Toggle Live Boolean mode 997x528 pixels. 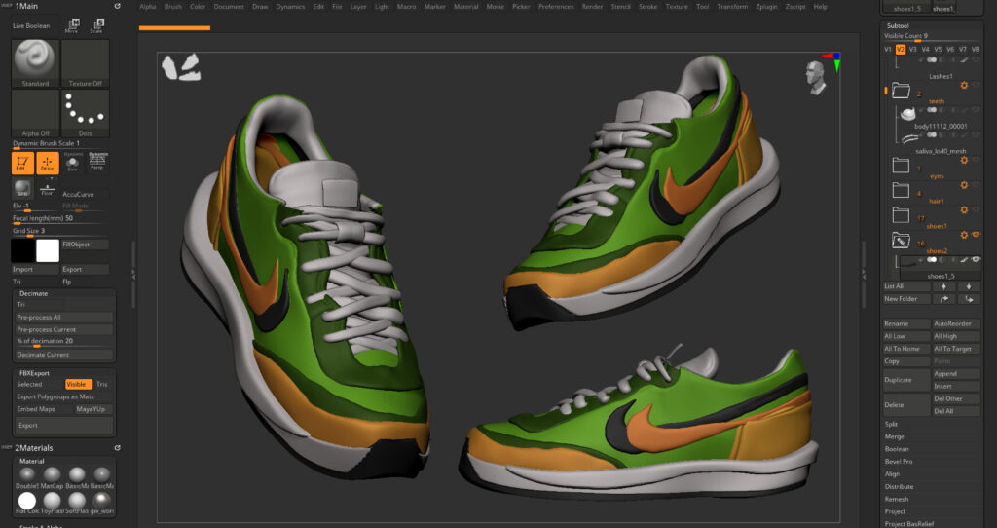tap(31, 26)
